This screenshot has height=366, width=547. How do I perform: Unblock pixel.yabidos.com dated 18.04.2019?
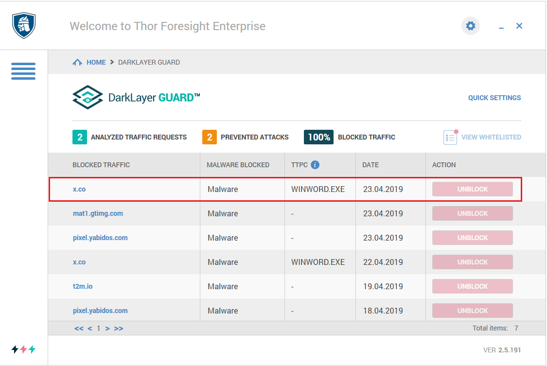pos(472,311)
